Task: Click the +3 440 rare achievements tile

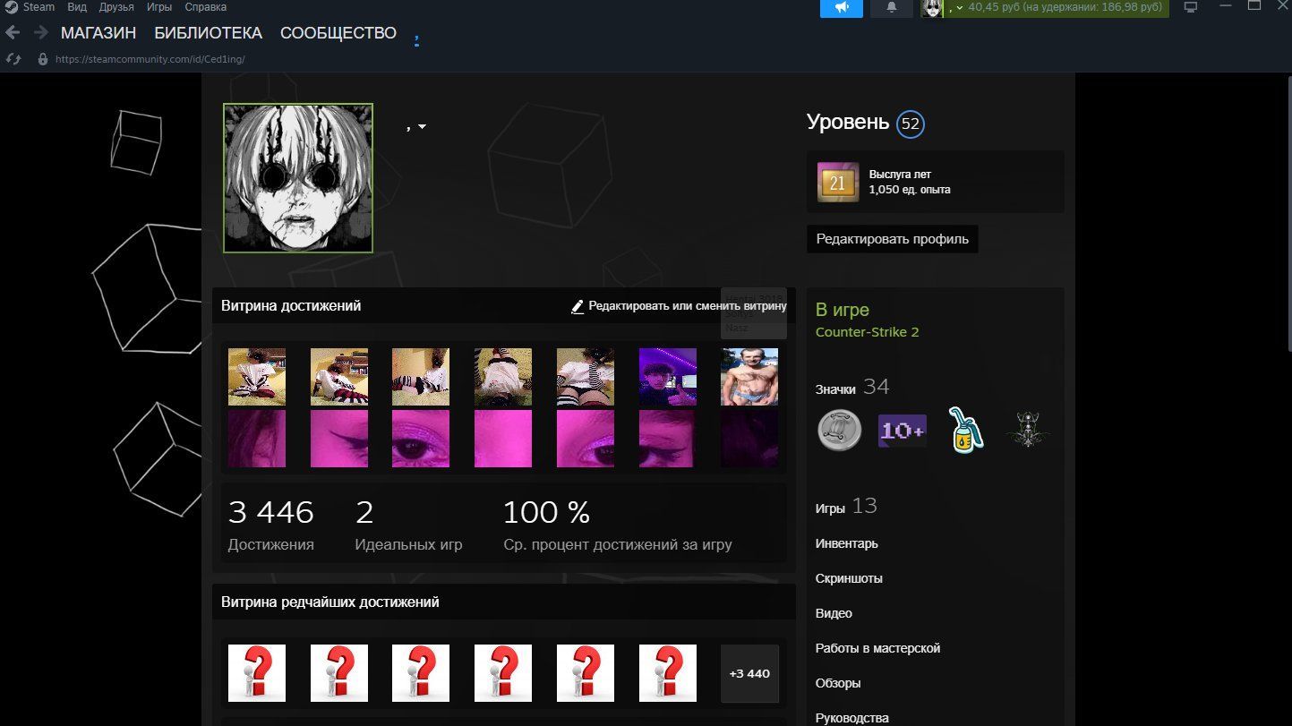Action: point(749,673)
